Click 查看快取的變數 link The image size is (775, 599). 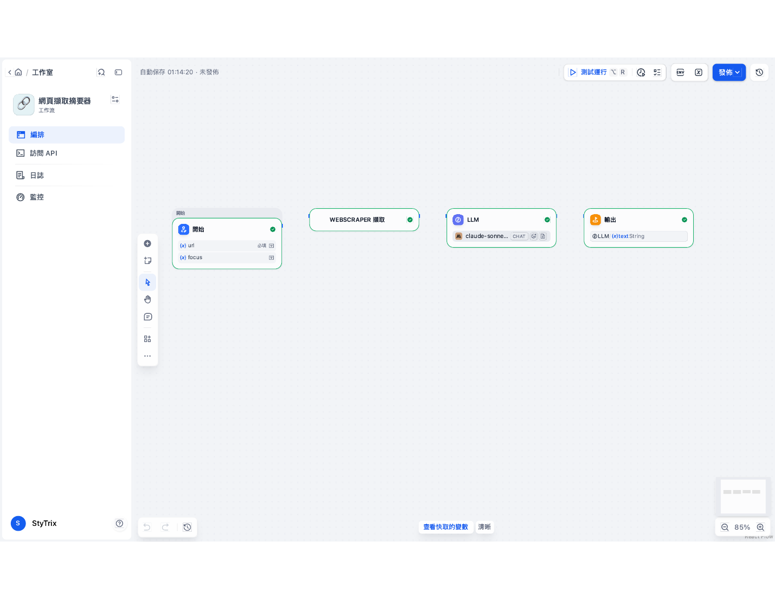445,527
